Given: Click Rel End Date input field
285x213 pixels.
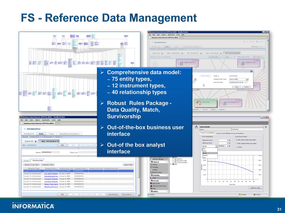Looking at the screenshot, I should pyautogui.click(x=237, y=82).
